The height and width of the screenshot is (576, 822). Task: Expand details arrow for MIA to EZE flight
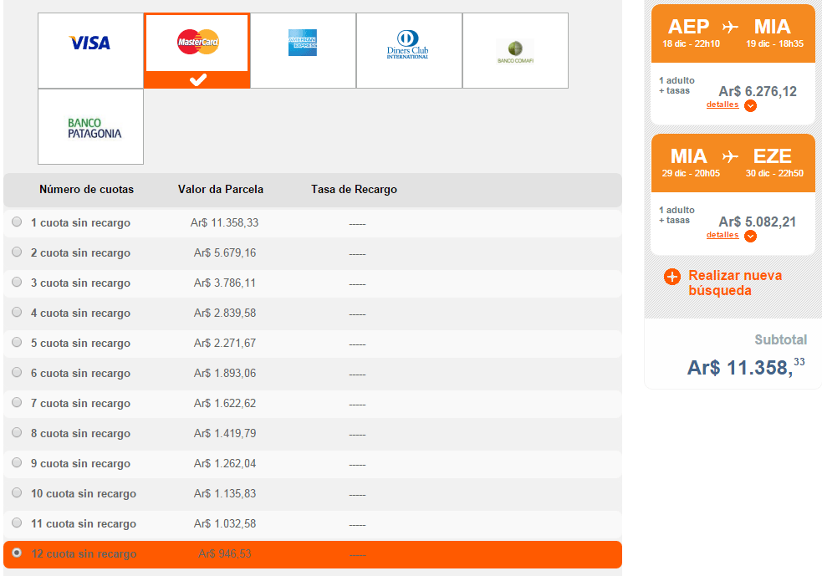coord(751,236)
